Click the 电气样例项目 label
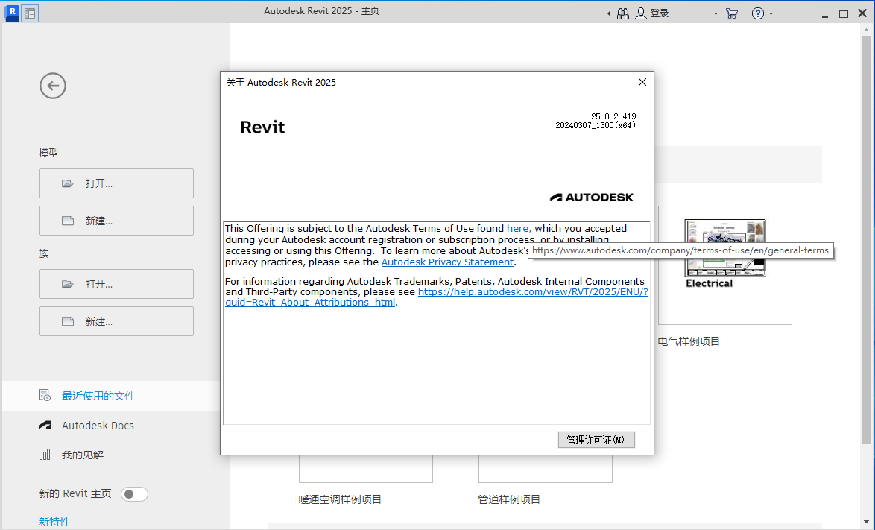Image resolution: width=875 pixels, height=530 pixels. tap(689, 341)
